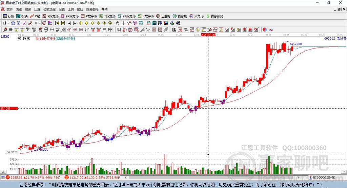Open the T数字表 number table
The height and width of the screenshot is (188, 347).
tap(146, 16)
